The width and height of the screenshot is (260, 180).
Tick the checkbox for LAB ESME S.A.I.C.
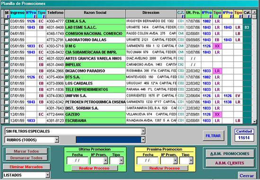point(7,27)
